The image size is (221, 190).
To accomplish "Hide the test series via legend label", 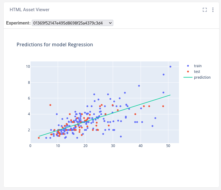I will tap(197, 71).
